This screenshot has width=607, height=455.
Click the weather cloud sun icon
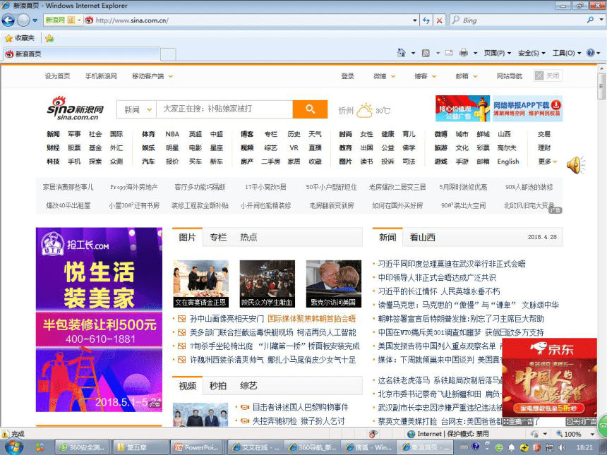pos(364,110)
